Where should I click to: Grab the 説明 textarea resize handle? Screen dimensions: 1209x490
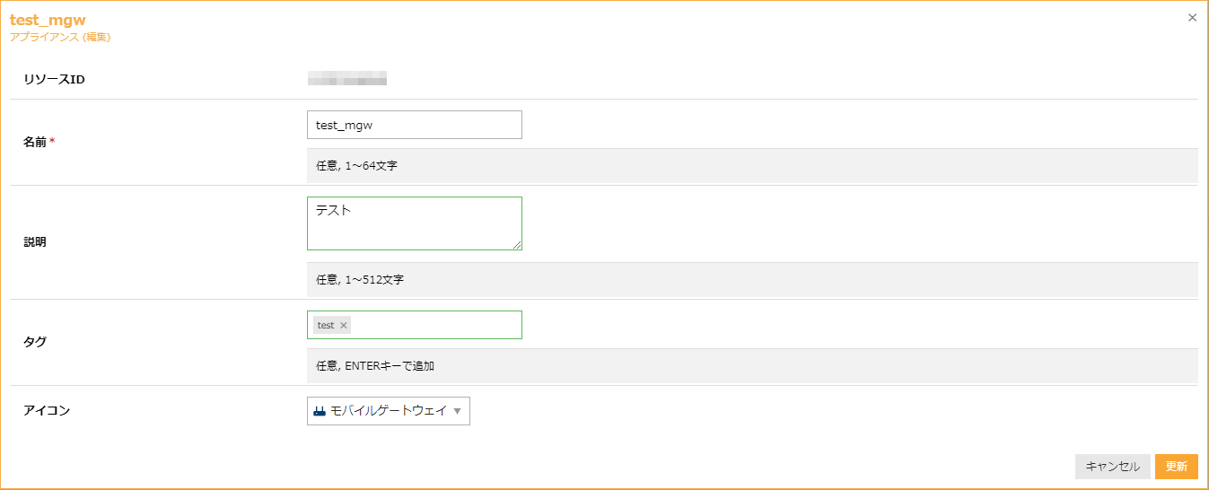tap(517, 244)
